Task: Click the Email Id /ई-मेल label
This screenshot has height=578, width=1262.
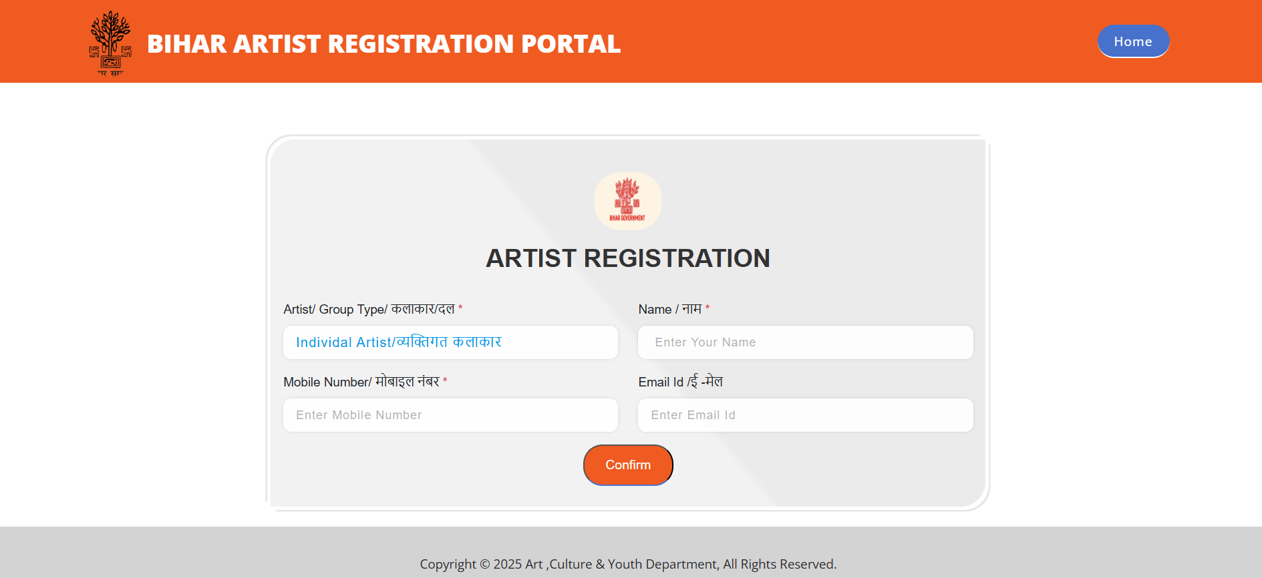Action: click(x=680, y=382)
